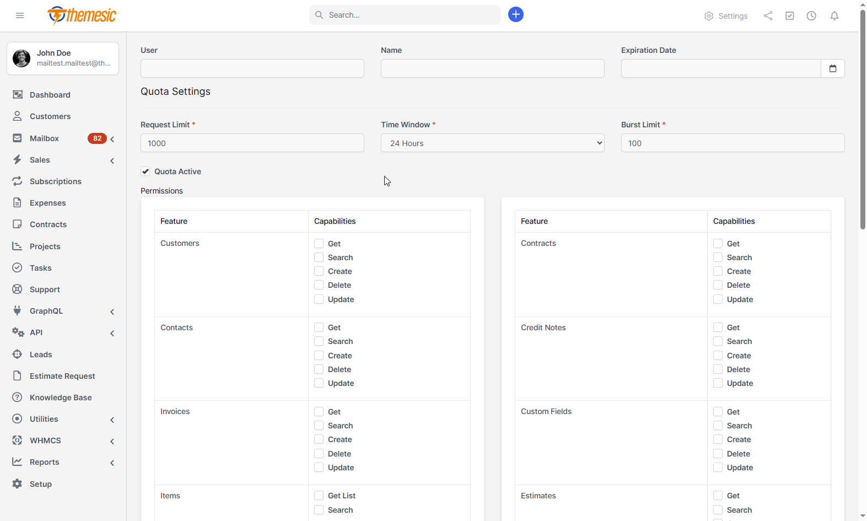Enable Custom Fields Delete permission
Image resolution: width=867 pixels, height=521 pixels.
718,454
